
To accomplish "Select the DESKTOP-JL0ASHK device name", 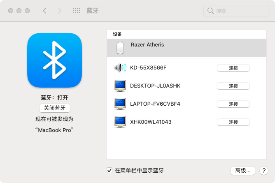I will click(155, 86).
